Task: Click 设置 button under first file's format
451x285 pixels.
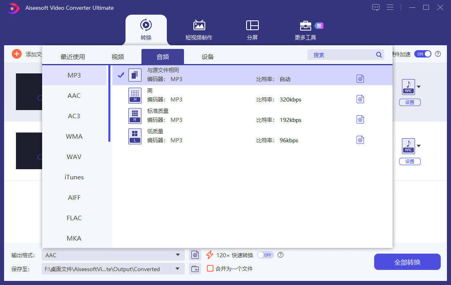Action: (410, 102)
